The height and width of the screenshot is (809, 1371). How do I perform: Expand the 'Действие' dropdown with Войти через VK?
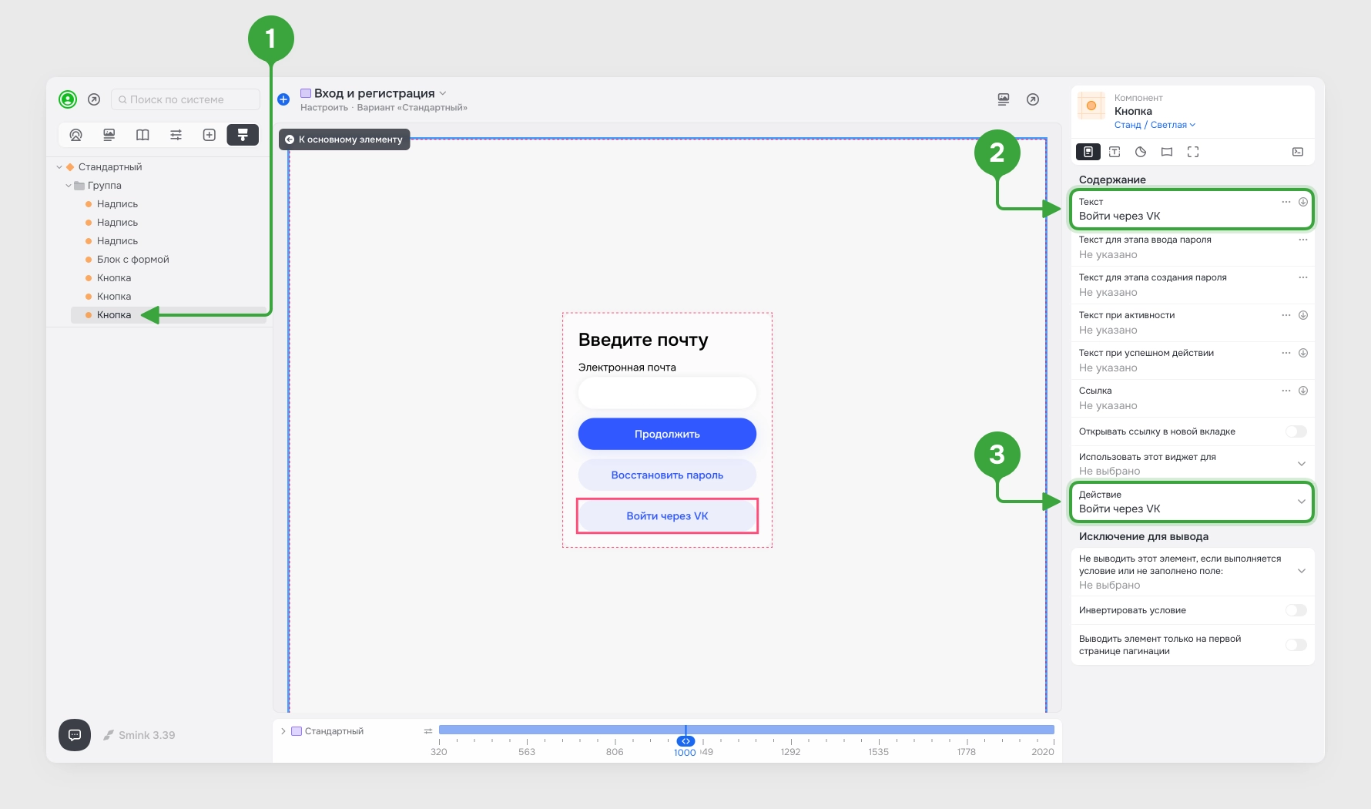[x=1192, y=502]
